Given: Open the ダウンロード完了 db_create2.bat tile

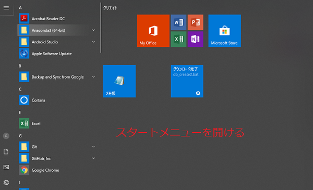Looking at the screenshot, I should tap(187, 81).
